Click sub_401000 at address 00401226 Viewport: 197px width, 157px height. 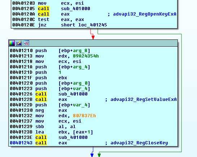(73, 94)
